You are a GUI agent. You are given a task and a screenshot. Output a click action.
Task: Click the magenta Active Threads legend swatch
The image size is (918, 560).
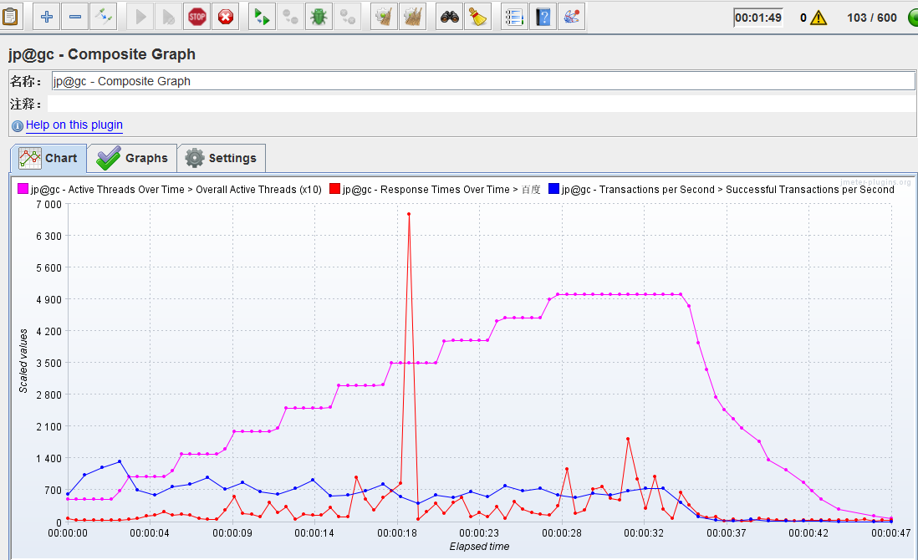(x=23, y=188)
